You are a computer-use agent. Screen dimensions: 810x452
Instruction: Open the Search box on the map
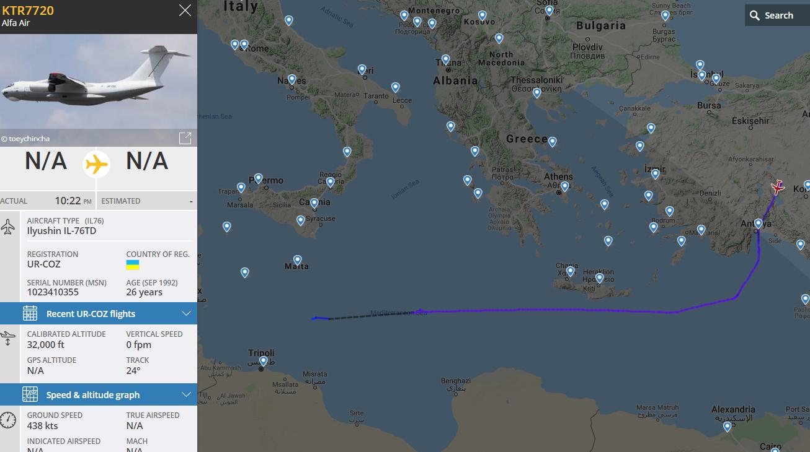(778, 15)
